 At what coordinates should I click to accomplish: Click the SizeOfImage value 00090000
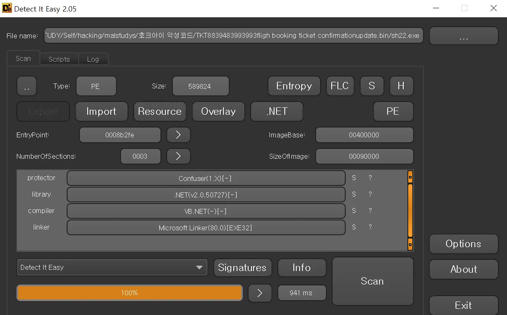click(364, 156)
